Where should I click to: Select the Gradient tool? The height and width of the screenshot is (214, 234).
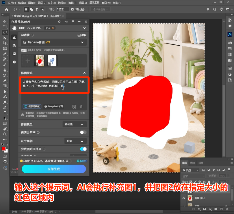[5, 86]
